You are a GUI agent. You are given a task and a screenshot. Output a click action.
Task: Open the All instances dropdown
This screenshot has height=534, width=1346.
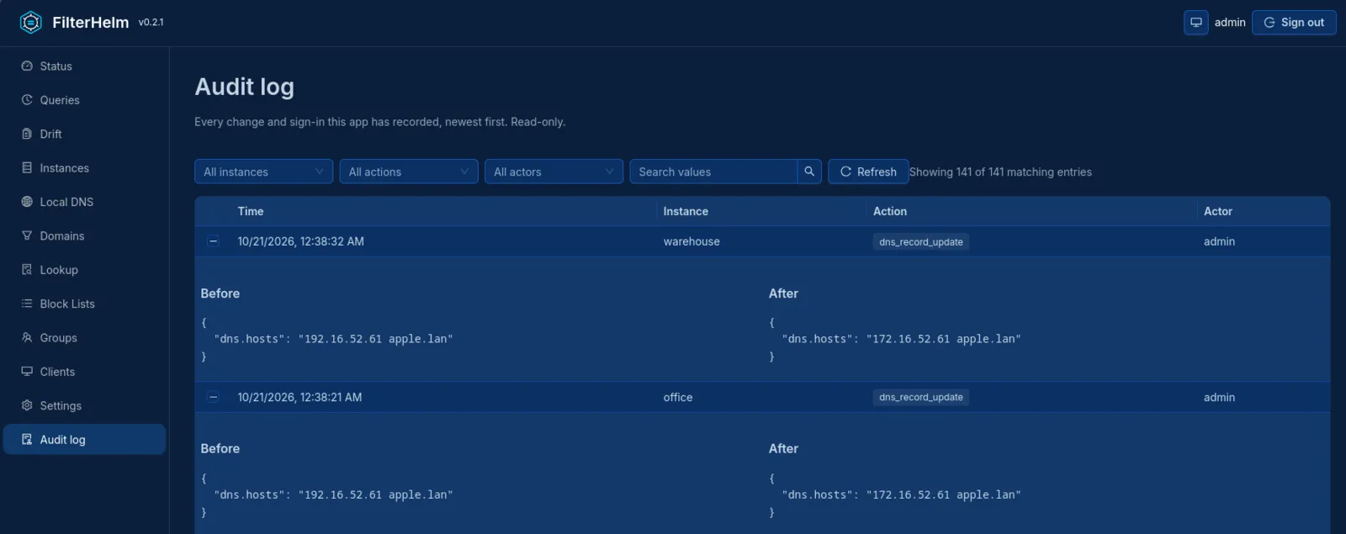click(x=263, y=172)
